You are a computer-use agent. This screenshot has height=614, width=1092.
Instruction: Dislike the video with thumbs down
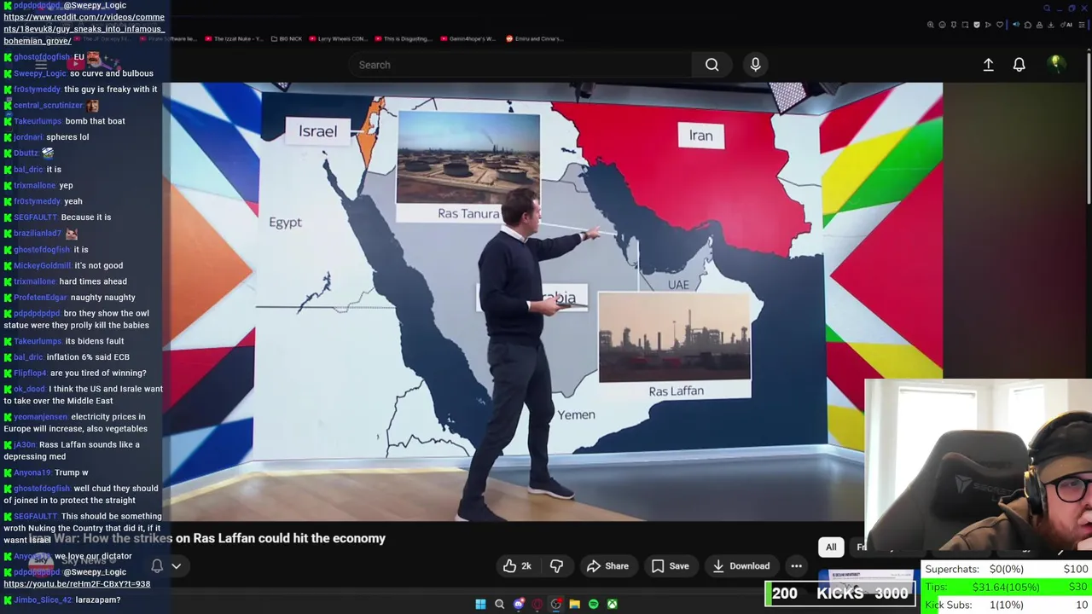pos(556,565)
